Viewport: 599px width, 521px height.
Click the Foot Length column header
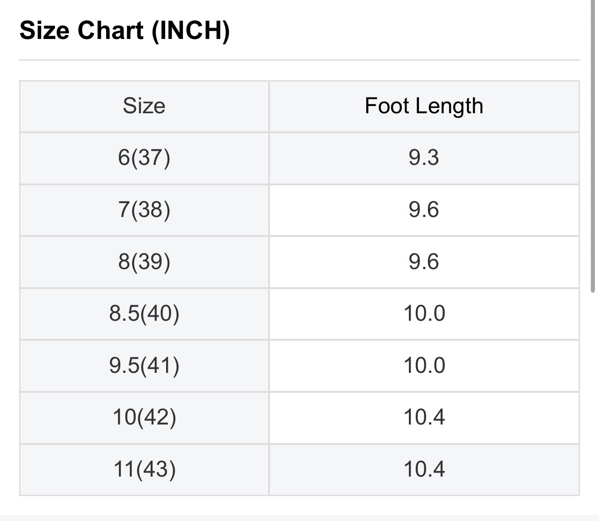tap(424, 106)
